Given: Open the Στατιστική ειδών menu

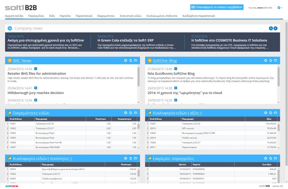Looking at the screenshot, I should 130,16.
